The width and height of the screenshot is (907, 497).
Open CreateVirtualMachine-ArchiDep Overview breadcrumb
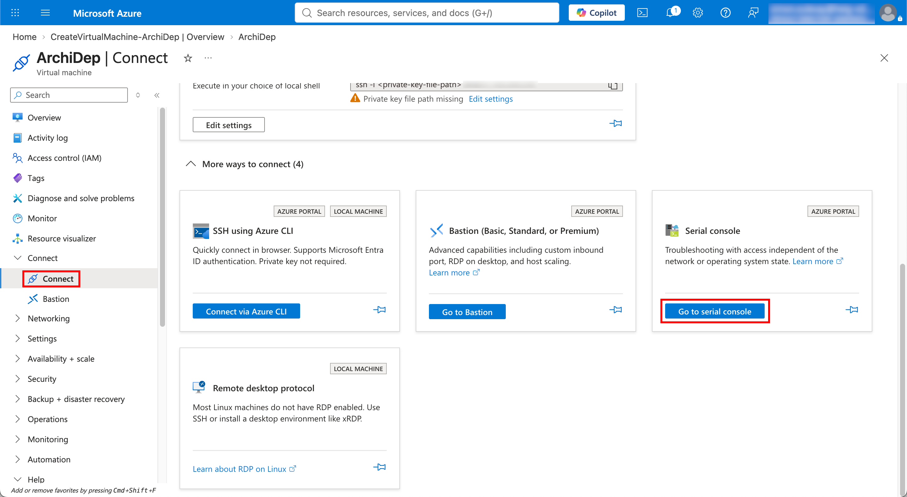coord(137,37)
